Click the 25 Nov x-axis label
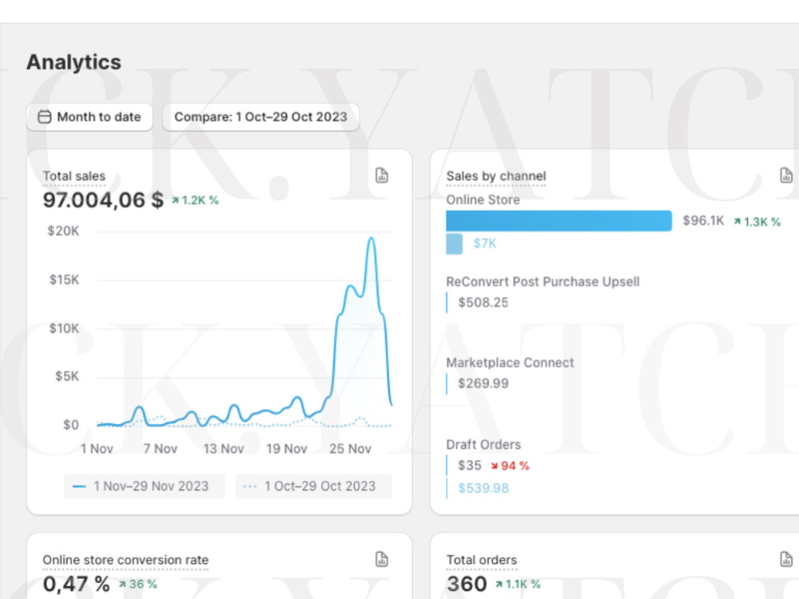 [350, 449]
